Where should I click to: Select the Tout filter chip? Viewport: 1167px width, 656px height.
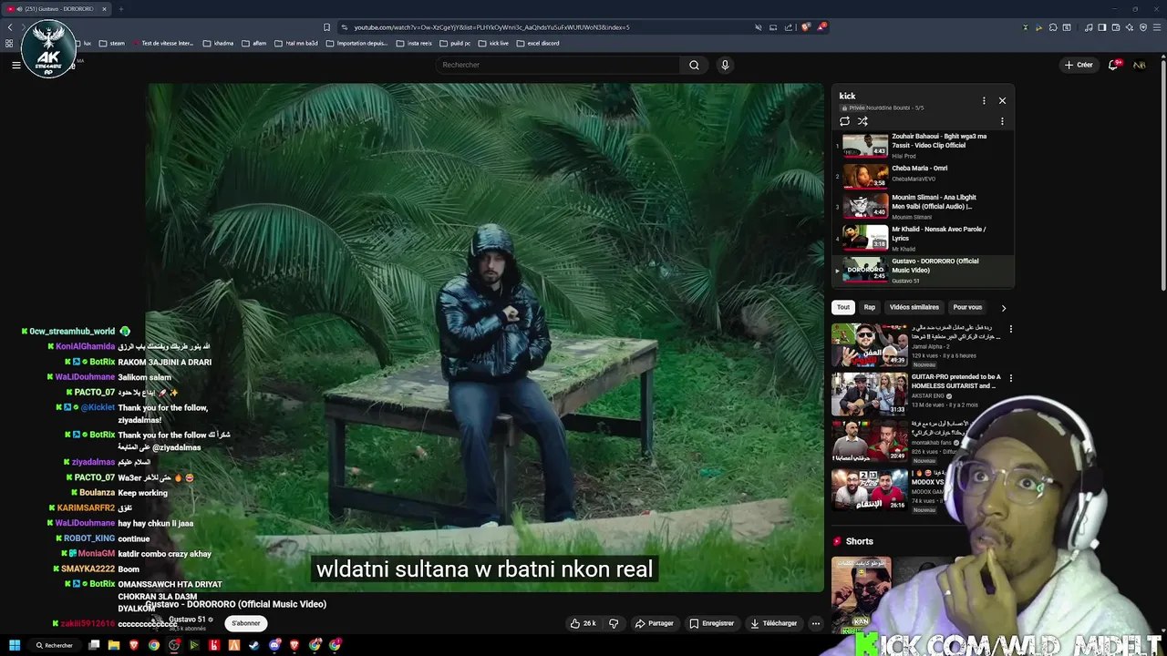(x=843, y=307)
